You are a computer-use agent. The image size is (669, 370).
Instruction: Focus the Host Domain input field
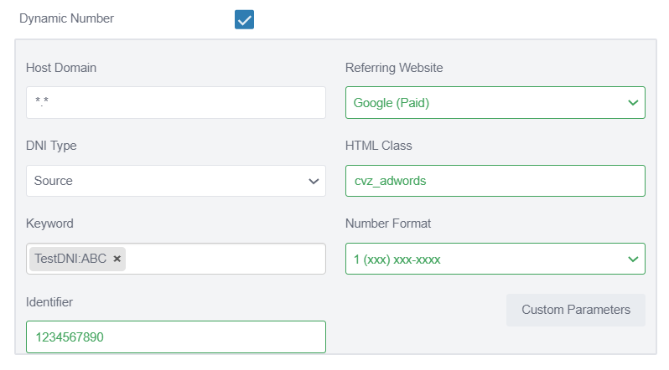175,102
